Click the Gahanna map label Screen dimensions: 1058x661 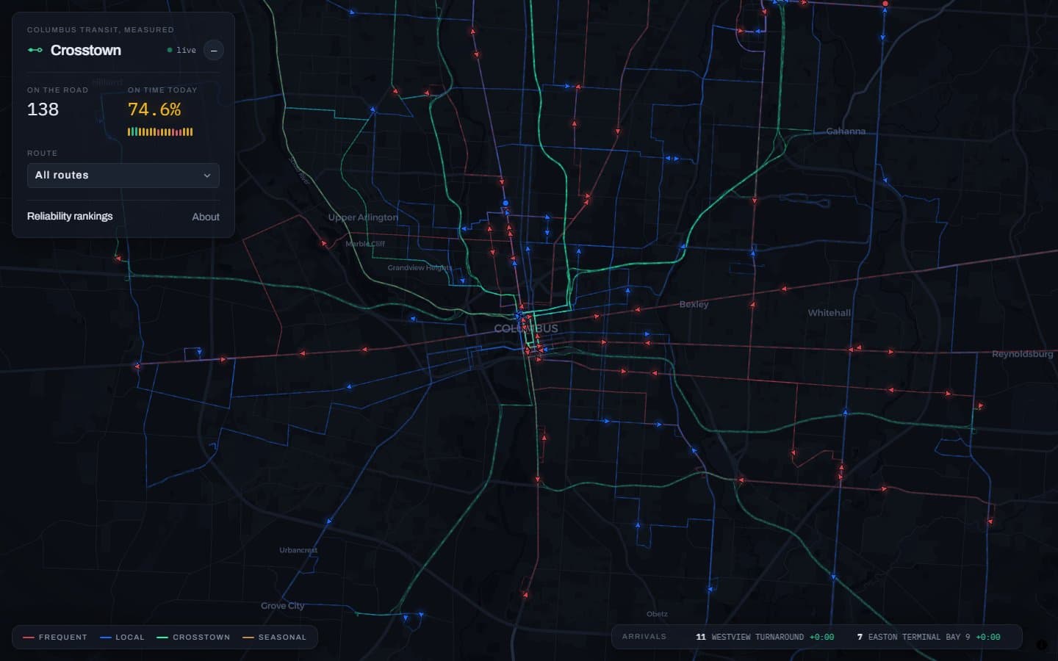(846, 131)
